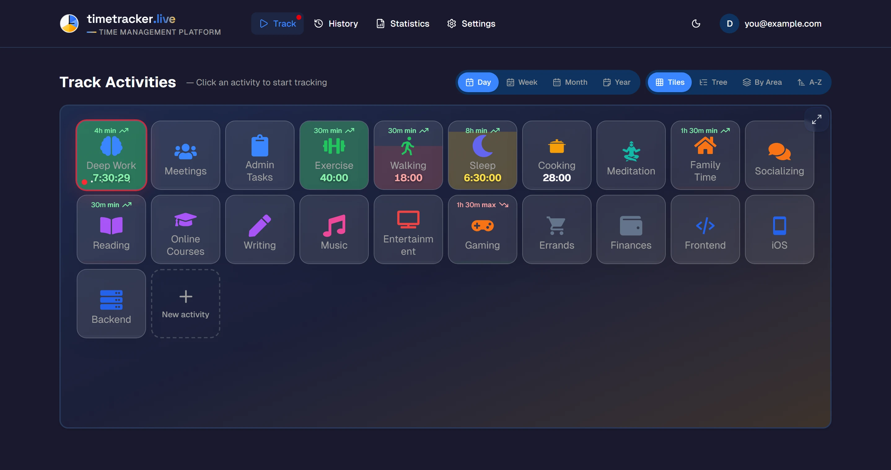Click the Backend server icon
The width and height of the screenshot is (891, 470).
point(111,300)
